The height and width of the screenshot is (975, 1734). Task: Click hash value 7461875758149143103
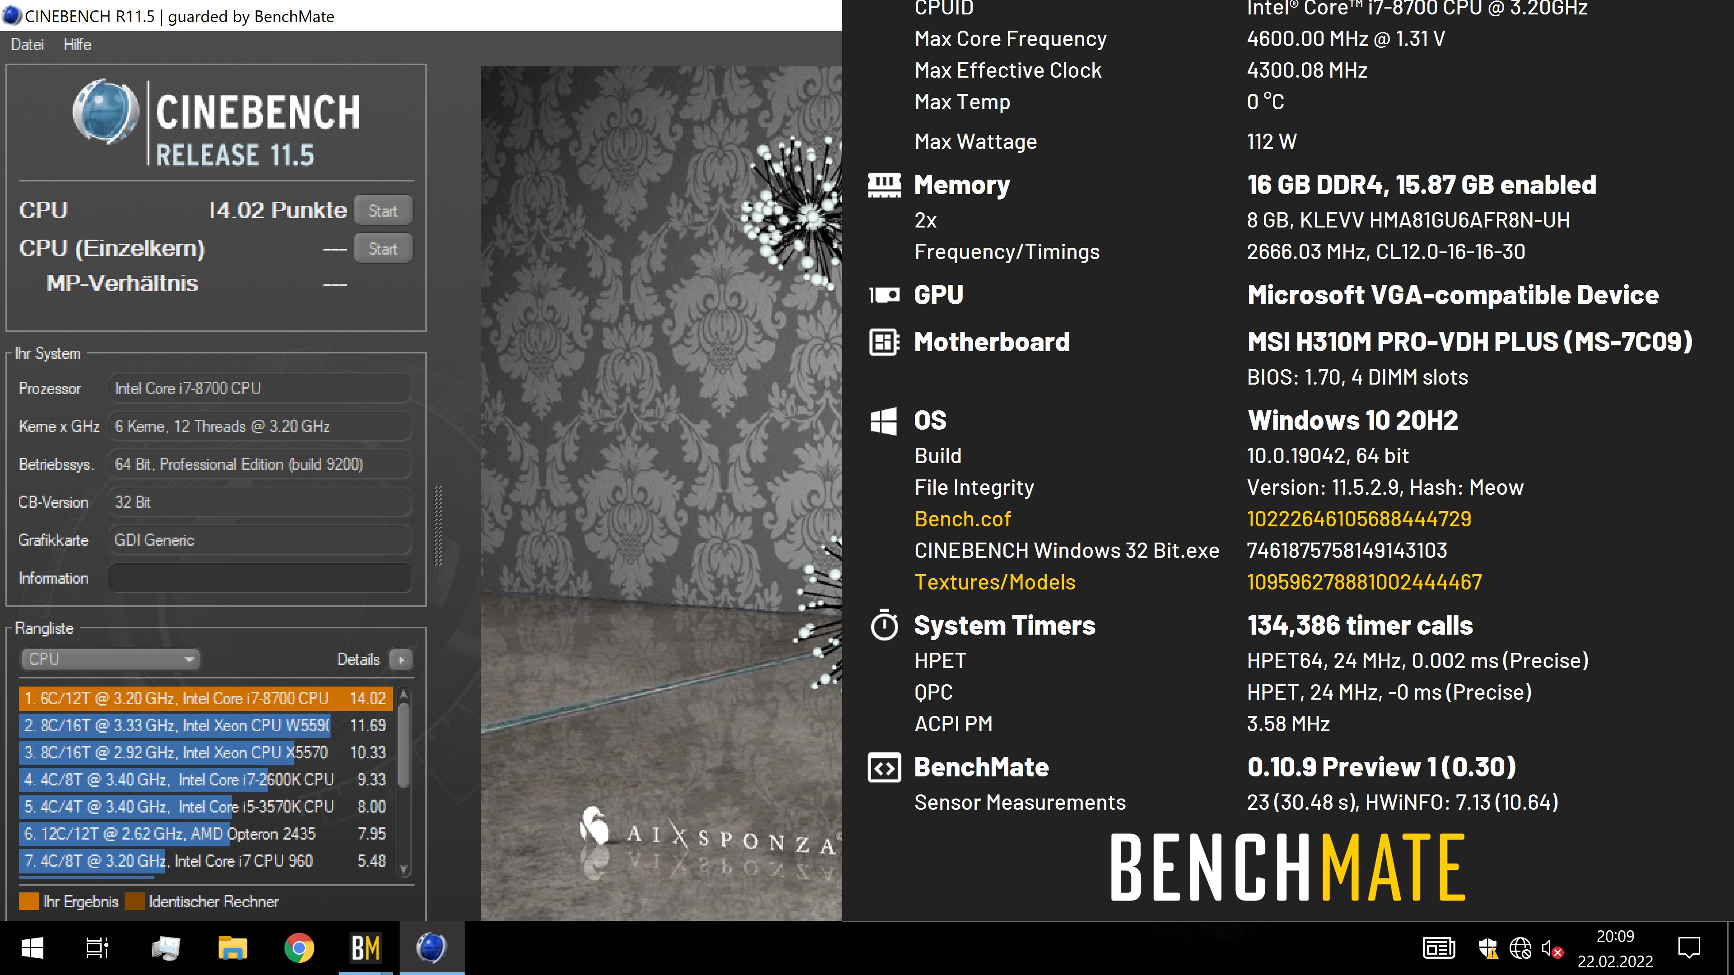coord(1347,551)
